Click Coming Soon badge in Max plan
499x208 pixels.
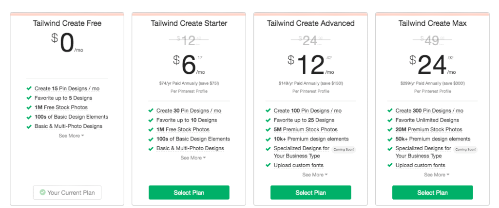(465, 150)
